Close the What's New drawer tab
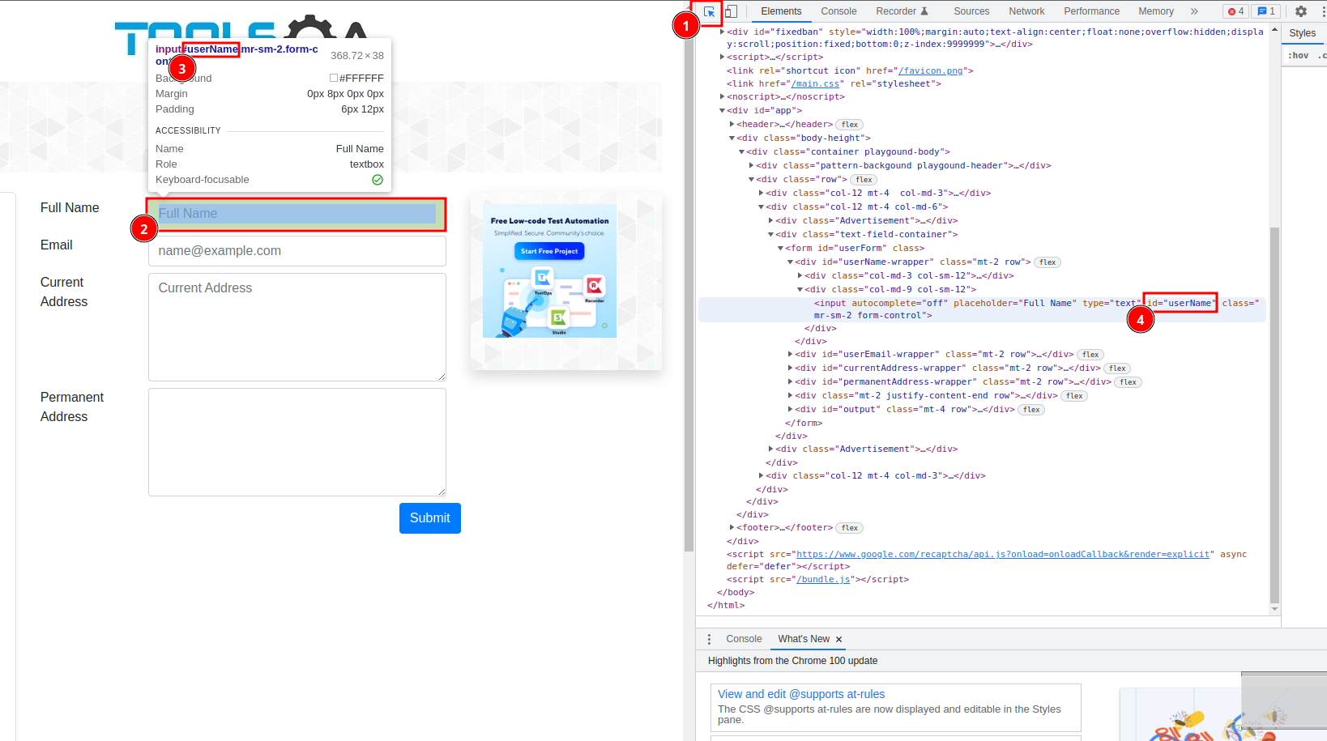 [839, 640]
